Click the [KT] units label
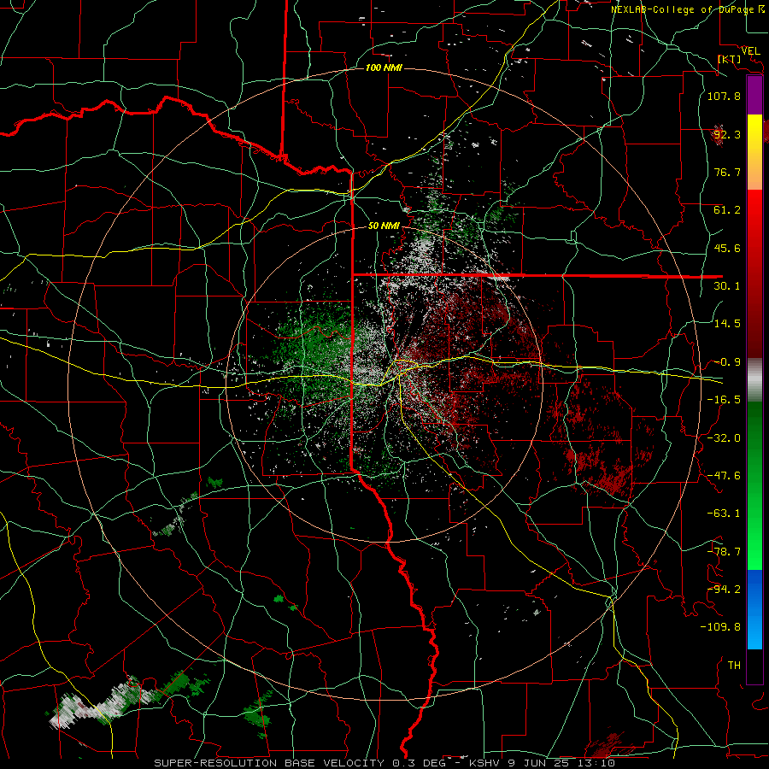 [x=730, y=59]
